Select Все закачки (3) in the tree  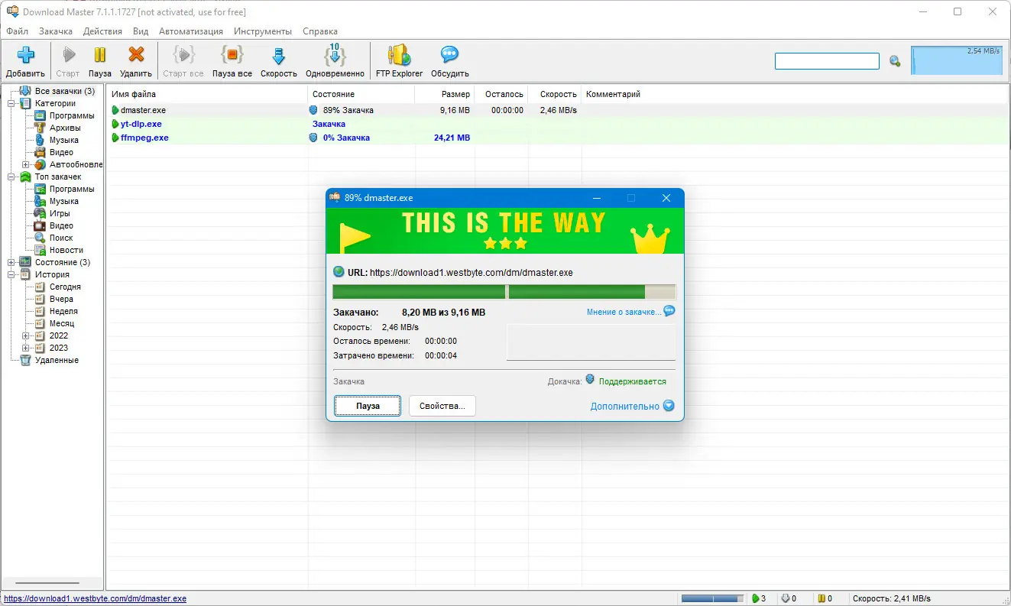(64, 91)
